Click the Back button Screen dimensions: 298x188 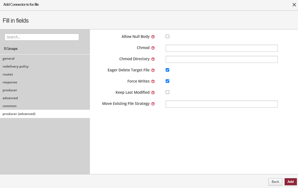(x=275, y=182)
